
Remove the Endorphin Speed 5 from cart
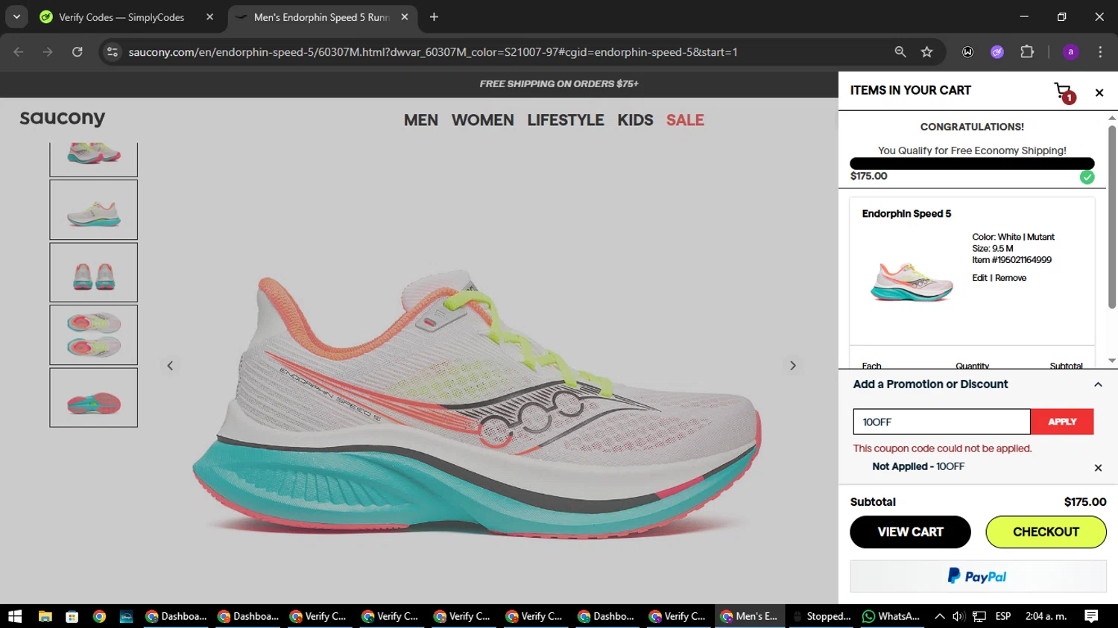click(1011, 278)
